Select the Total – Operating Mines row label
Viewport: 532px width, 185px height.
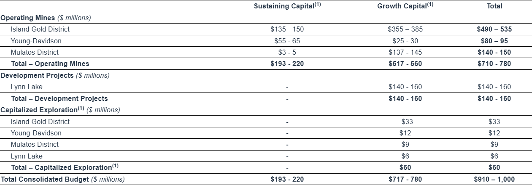(x=50, y=64)
